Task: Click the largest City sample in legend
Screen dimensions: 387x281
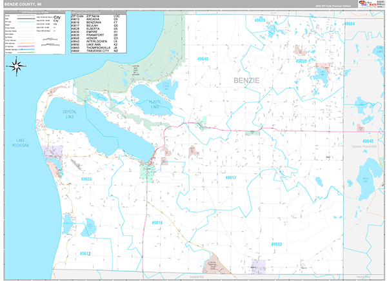Action: [57, 17]
